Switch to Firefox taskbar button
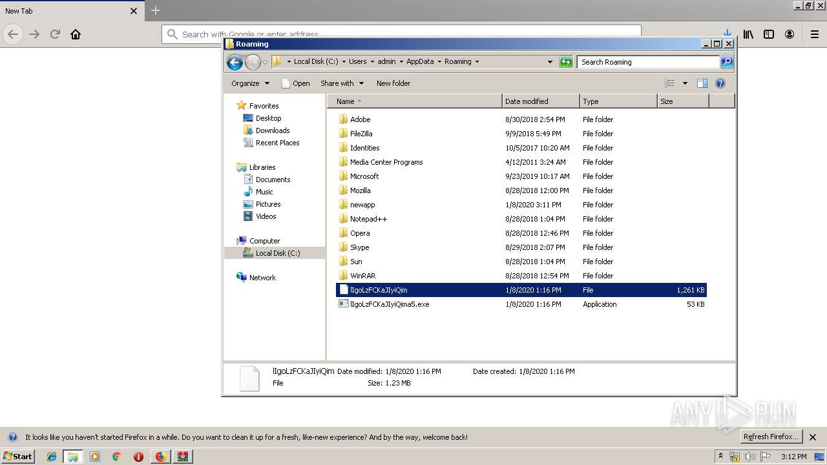Image resolution: width=827 pixels, height=465 pixels. click(160, 457)
